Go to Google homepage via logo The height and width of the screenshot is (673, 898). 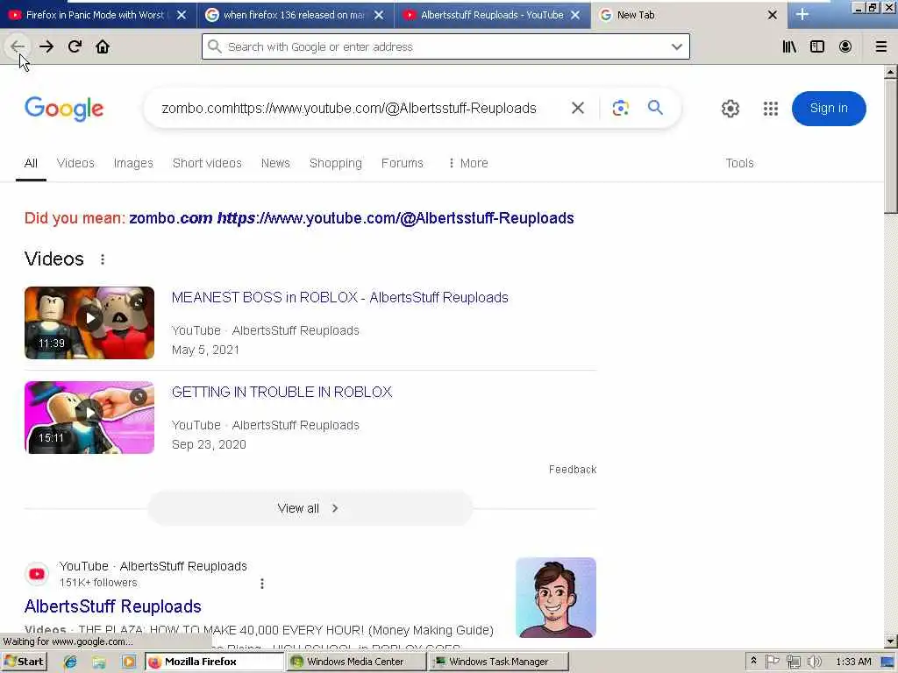point(64,108)
